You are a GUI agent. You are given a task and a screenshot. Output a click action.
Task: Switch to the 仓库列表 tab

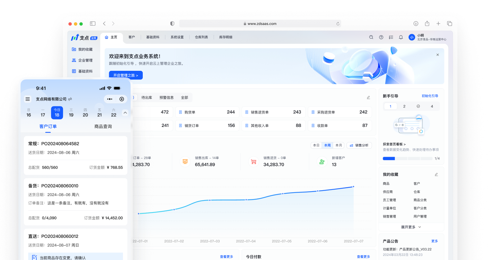pyautogui.click(x=201, y=37)
